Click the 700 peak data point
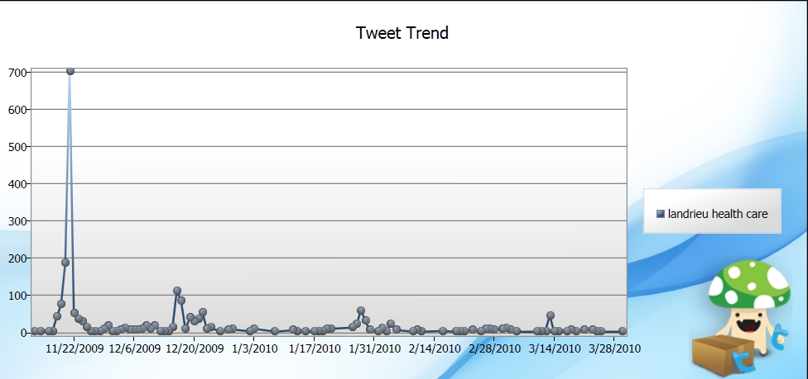The width and height of the screenshot is (808, 379). [70, 71]
